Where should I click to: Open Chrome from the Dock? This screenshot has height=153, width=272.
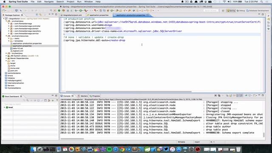coord(122,149)
